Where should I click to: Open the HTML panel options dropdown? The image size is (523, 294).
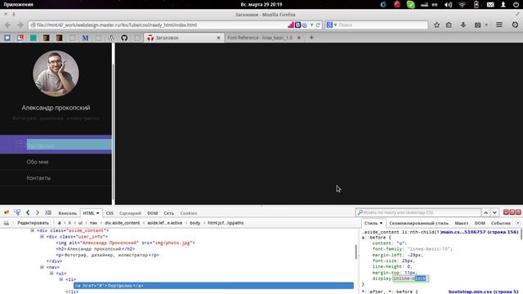98,213
